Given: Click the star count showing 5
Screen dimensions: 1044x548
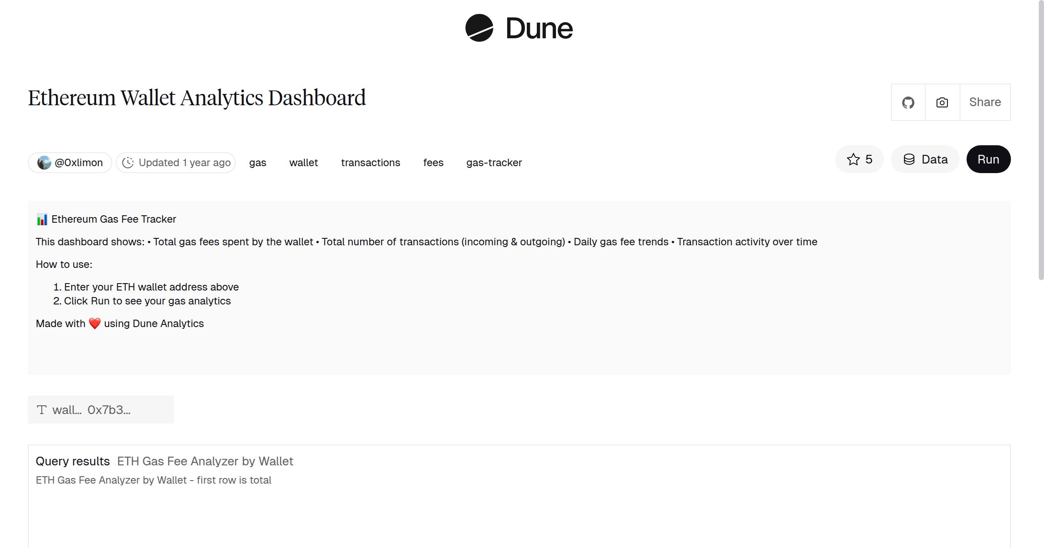Looking at the screenshot, I should 868,159.
